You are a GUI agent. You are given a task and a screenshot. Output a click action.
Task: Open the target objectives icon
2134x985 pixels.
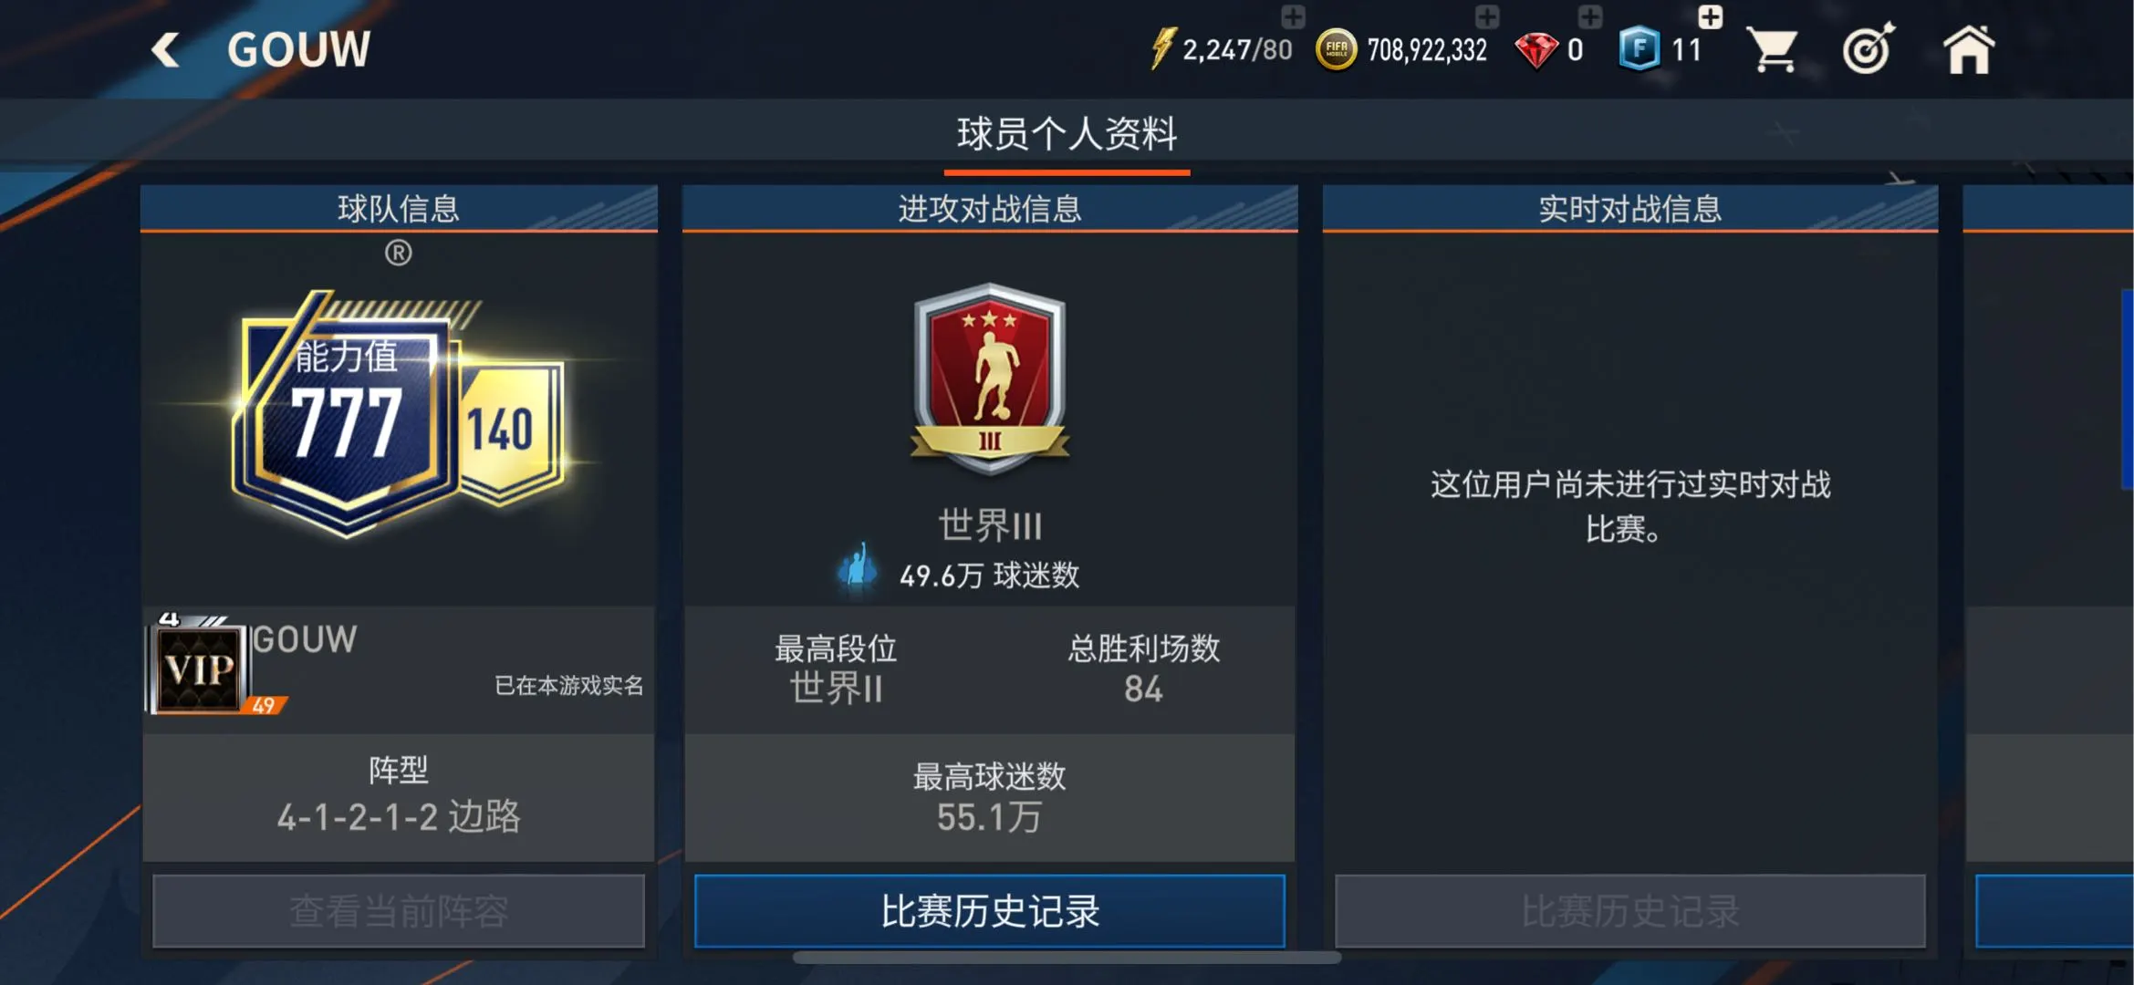tap(1868, 48)
